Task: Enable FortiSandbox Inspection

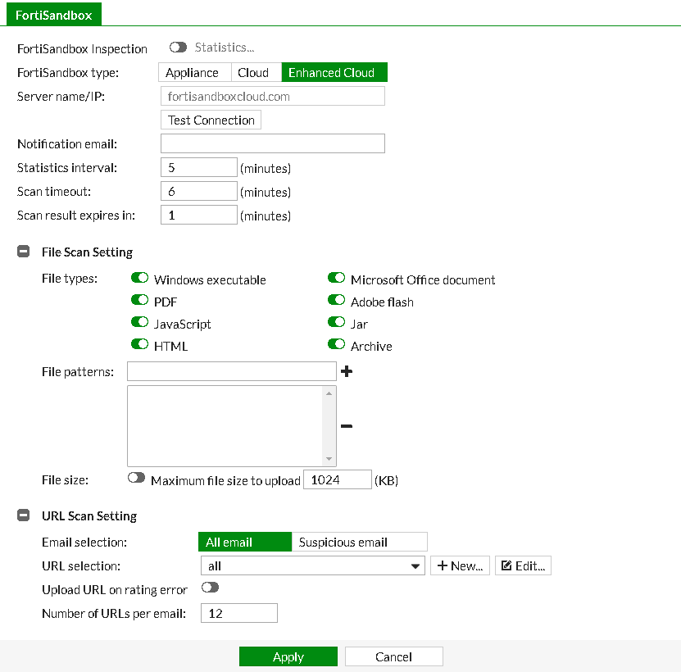Action: 178,48
